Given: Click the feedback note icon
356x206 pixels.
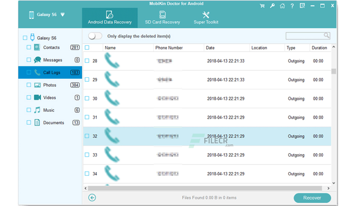Looking at the screenshot, I should pyautogui.click(x=302, y=6).
